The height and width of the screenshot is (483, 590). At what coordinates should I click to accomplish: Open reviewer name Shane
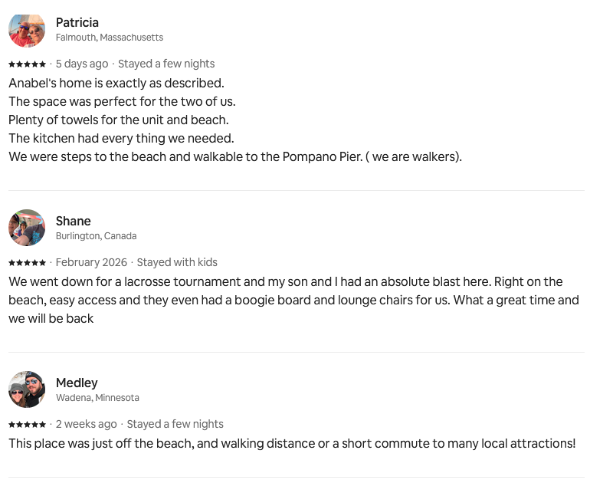(x=74, y=221)
